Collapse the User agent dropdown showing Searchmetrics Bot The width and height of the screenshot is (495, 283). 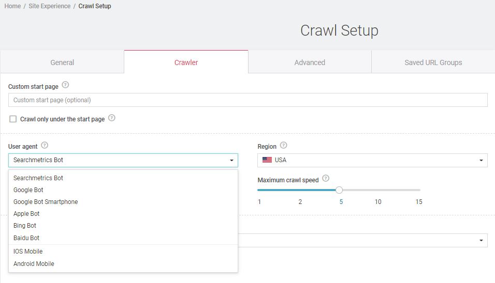(123, 160)
